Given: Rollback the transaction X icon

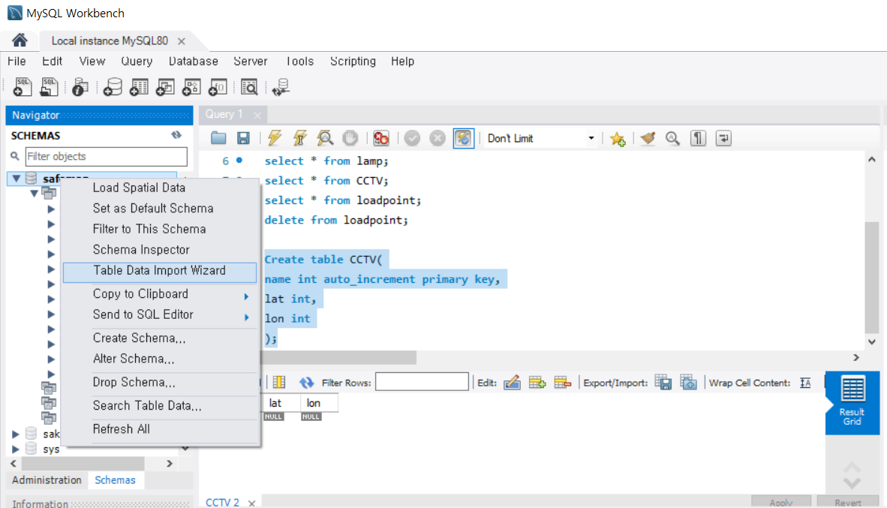Looking at the screenshot, I should tap(437, 138).
